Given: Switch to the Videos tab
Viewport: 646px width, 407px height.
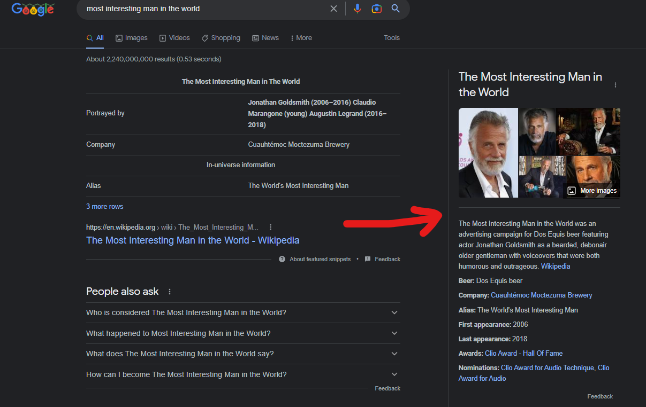Looking at the screenshot, I should pyautogui.click(x=174, y=38).
